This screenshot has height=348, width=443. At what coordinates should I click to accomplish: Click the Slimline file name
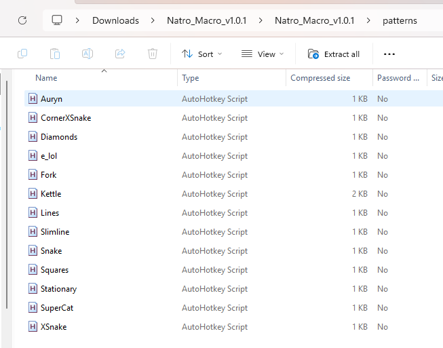tap(55, 231)
